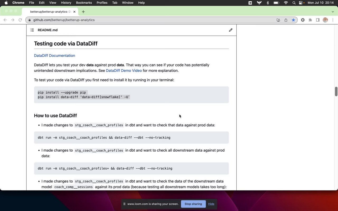Viewport: 338px width, 211px height.
Task: Click the Wi-Fi icon in menu bar
Action: (x=286, y=3)
